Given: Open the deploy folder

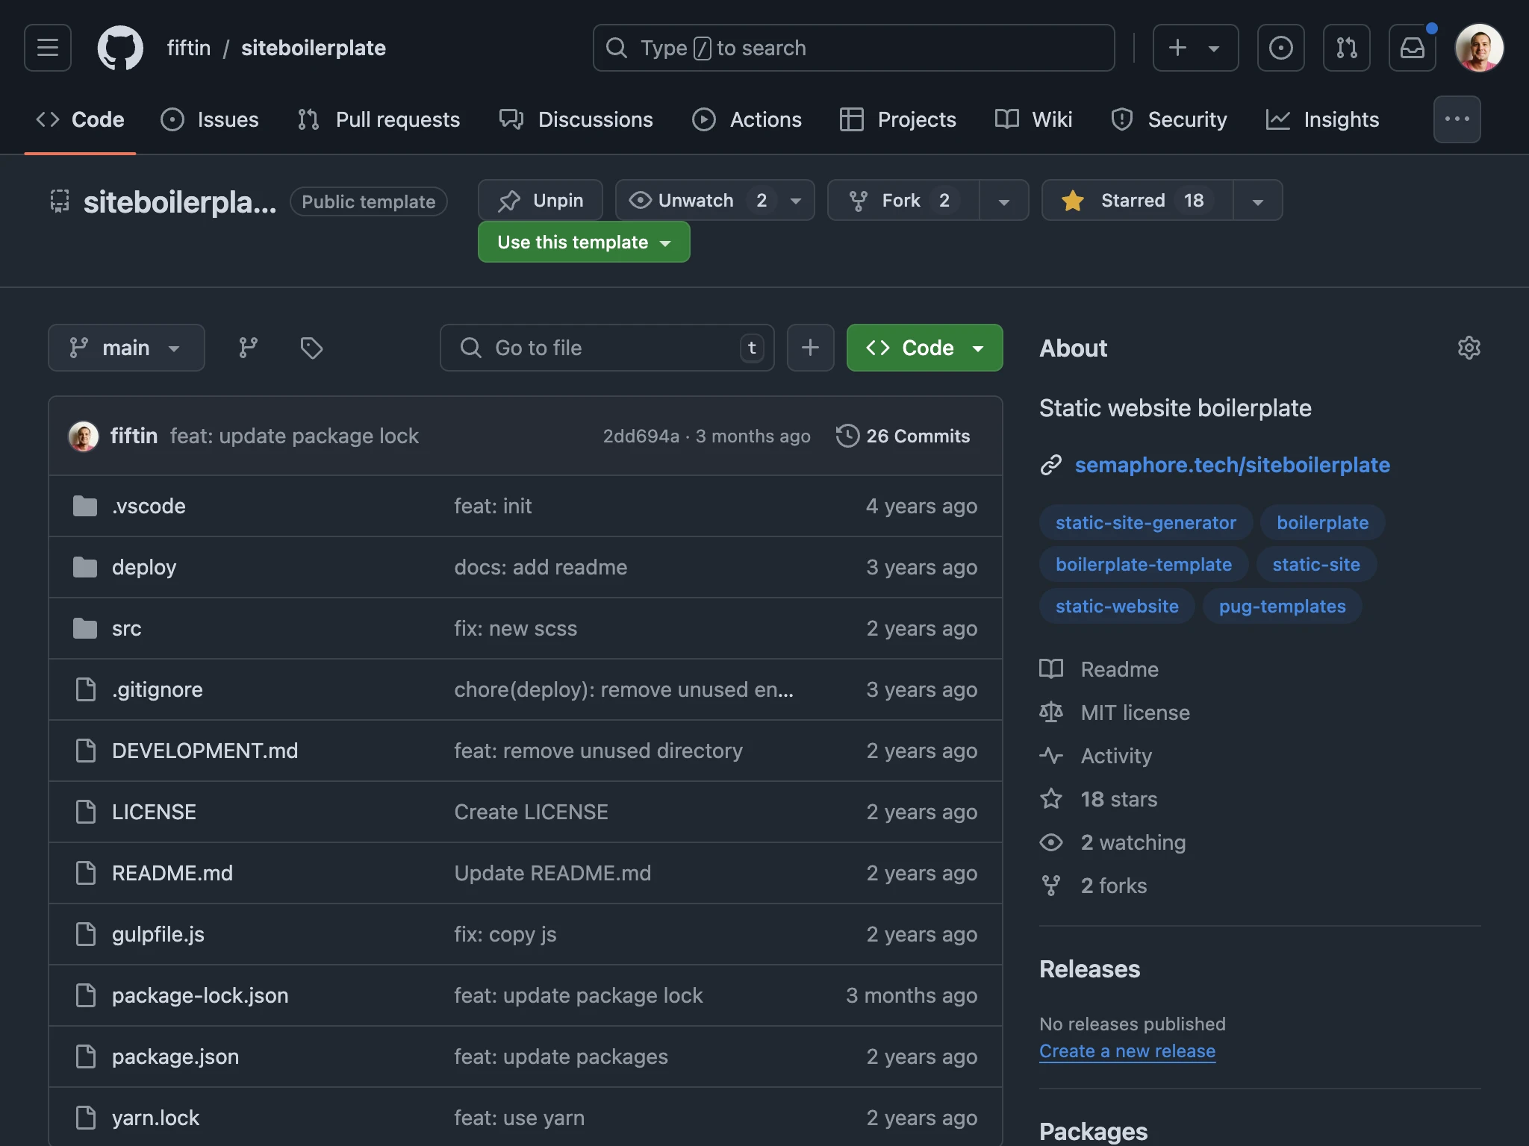Looking at the screenshot, I should (144, 567).
